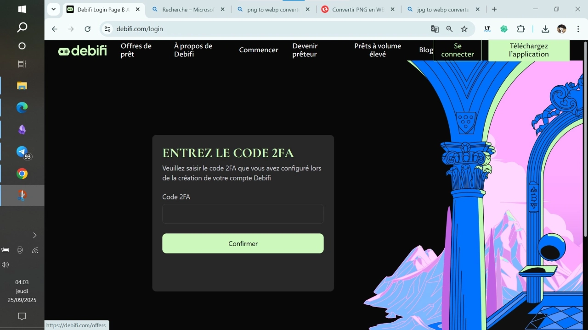This screenshot has height=330, width=588.
Task: Launch Microsoft Edge from the taskbar
Action: pos(22,108)
